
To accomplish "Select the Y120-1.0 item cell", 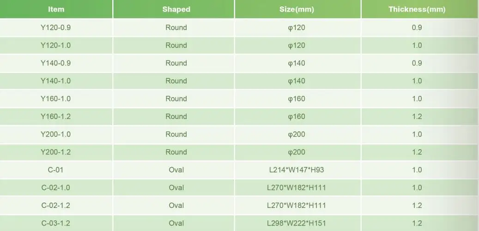I will tap(56, 45).
